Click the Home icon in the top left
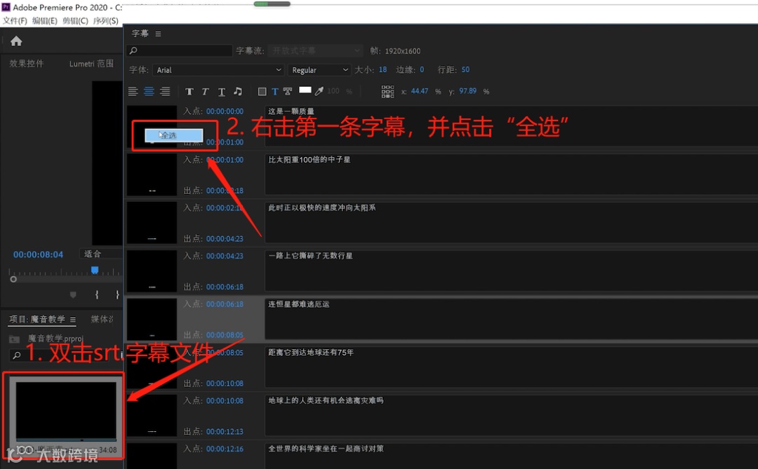Screen dimensions: 758x469 [15, 41]
